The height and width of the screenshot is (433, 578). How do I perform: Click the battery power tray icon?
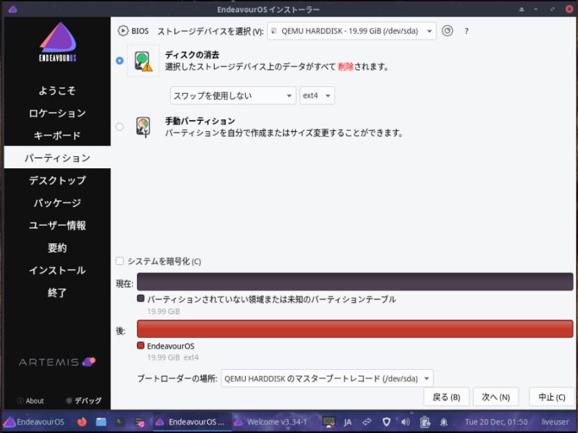tap(424, 422)
